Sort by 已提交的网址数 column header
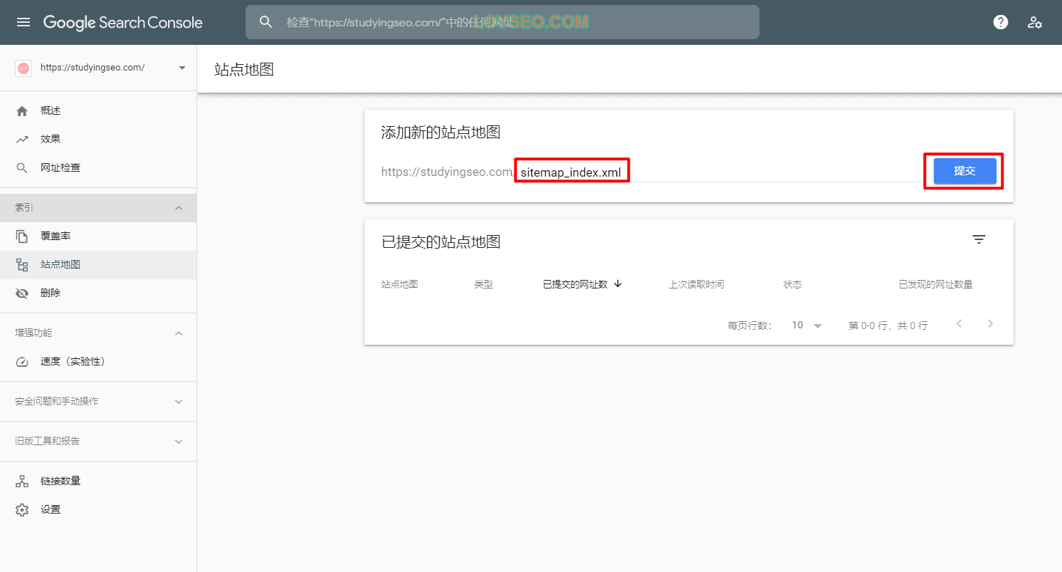Screen dimensions: 1062x572 tap(575, 284)
